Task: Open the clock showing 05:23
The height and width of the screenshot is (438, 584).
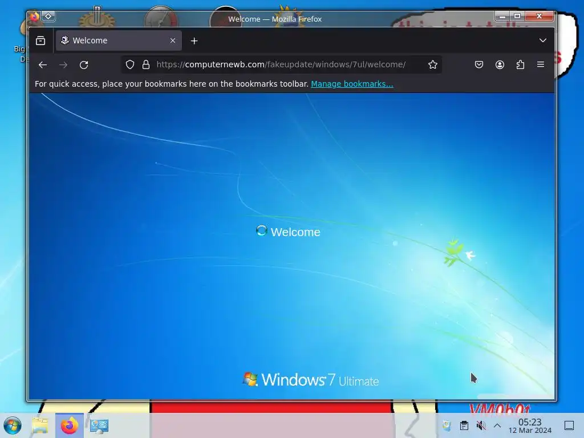Action: coord(530,425)
